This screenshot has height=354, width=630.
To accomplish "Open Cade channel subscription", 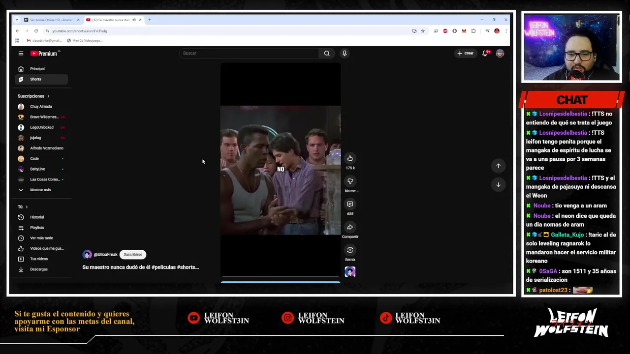I will pyautogui.click(x=42, y=159).
